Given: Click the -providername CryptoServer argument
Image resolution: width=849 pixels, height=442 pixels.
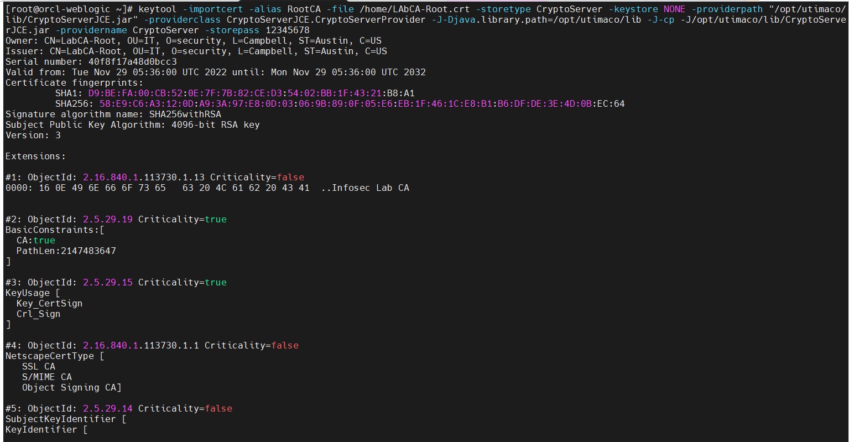Looking at the screenshot, I should tap(127, 30).
